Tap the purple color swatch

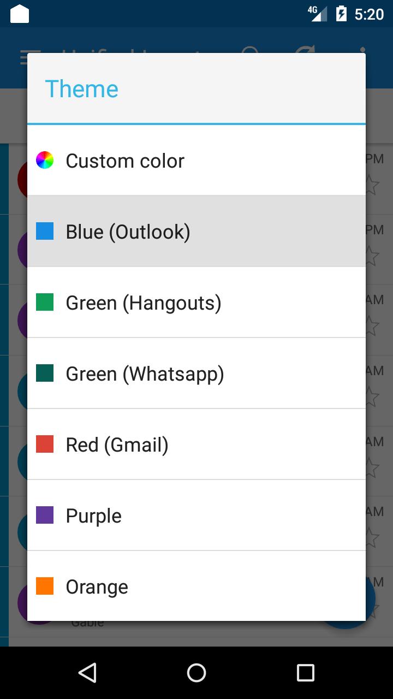pyautogui.click(x=45, y=515)
